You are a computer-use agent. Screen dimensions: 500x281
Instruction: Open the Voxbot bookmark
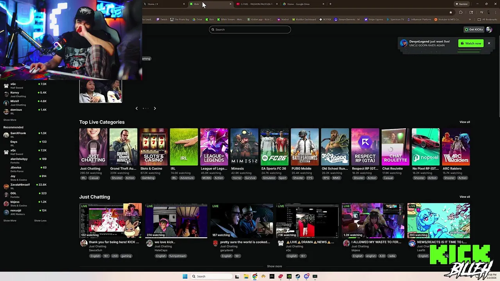283,20
